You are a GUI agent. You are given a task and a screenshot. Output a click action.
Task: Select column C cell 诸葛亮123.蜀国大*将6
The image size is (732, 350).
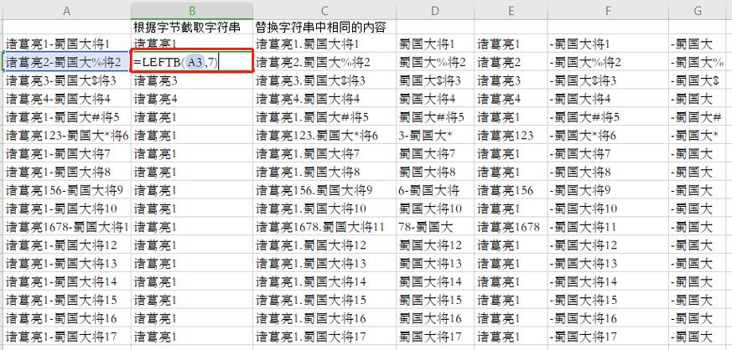[325, 136]
